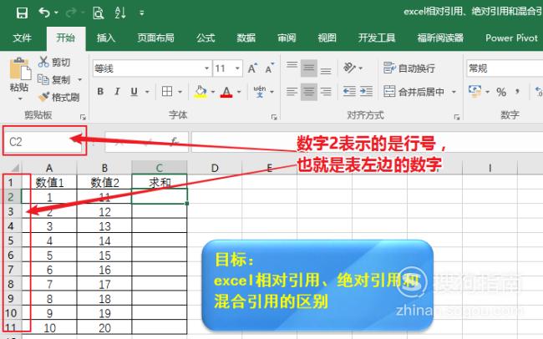Expand the font color dropdown arrow

pyautogui.click(x=239, y=92)
